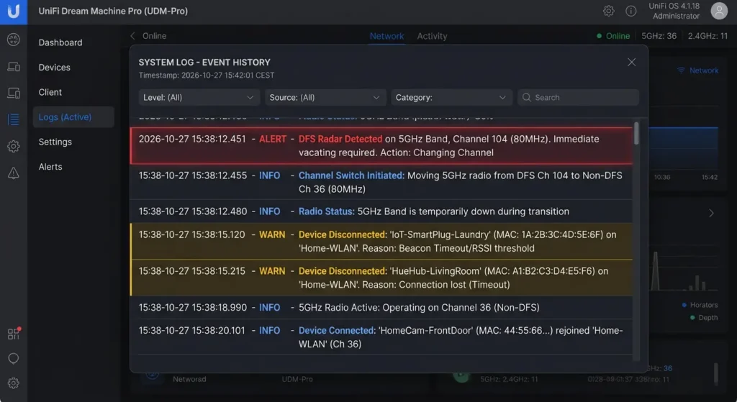Click the Network link on the right

point(704,70)
